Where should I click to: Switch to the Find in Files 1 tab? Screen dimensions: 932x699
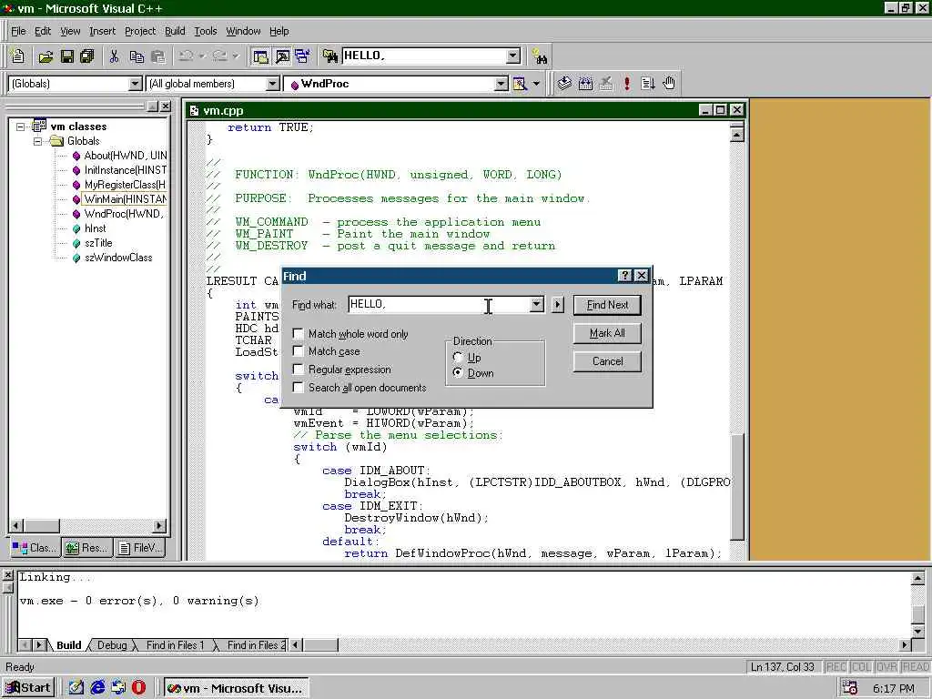(x=175, y=645)
